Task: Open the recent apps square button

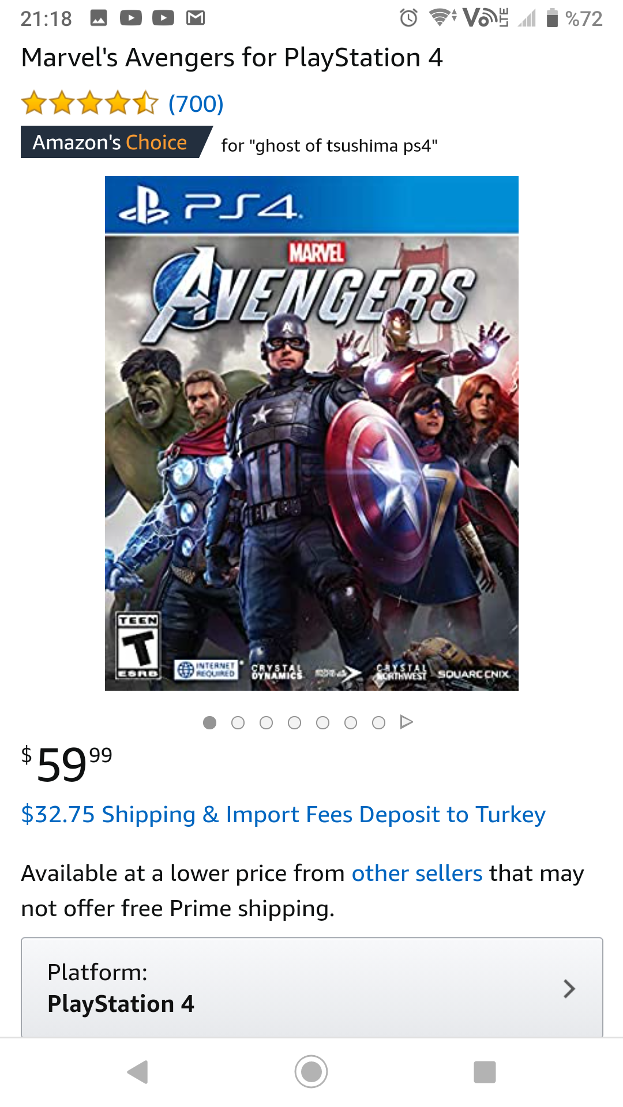Action: [x=485, y=1072]
